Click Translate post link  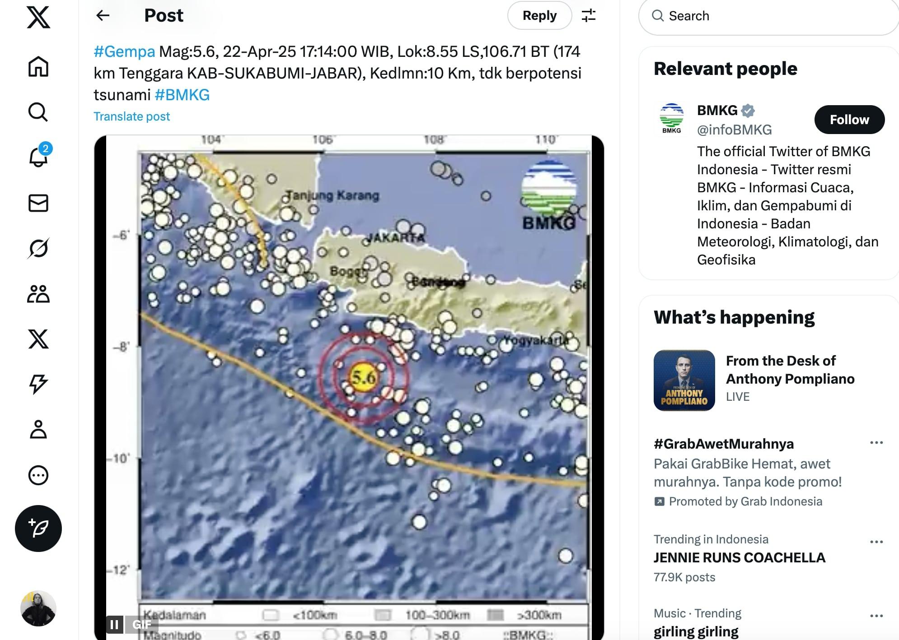tap(131, 116)
